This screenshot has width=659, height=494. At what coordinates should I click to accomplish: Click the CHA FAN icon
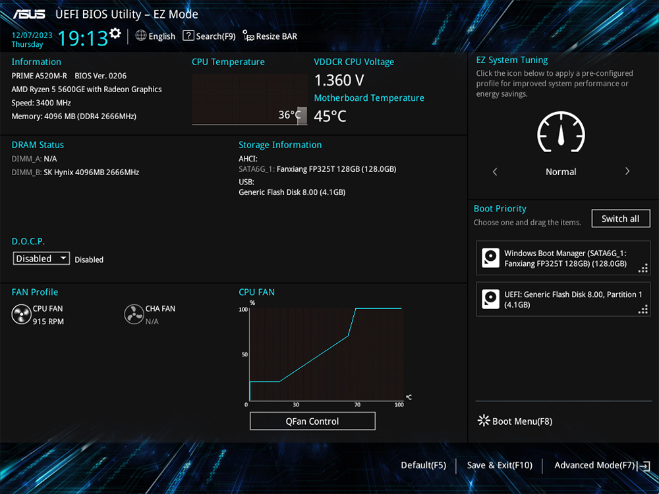134,314
